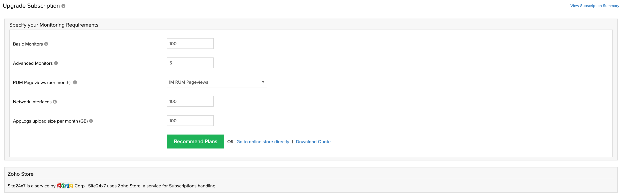Click the Download Quote link

click(x=313, y=142)
